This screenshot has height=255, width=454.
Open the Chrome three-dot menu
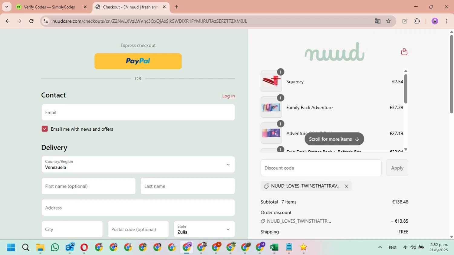(x=447, y=21)
